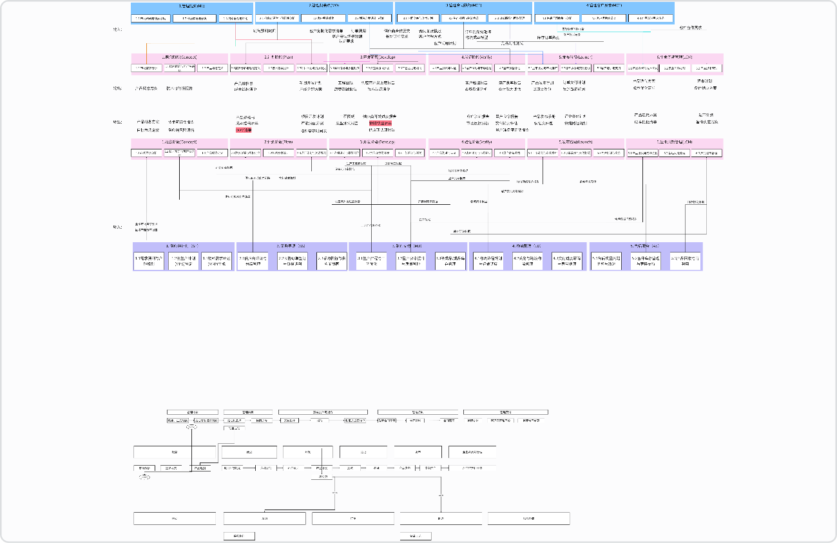Viewport: 837px width, 543px height.
Task: Select the Develop phase header above 工程图纸
Action: (x=378, y=57)
